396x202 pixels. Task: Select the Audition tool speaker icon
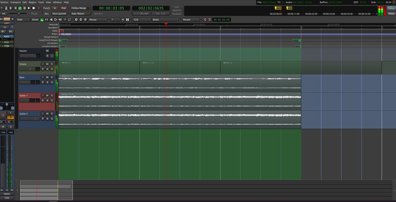click(x=60, y=20)
